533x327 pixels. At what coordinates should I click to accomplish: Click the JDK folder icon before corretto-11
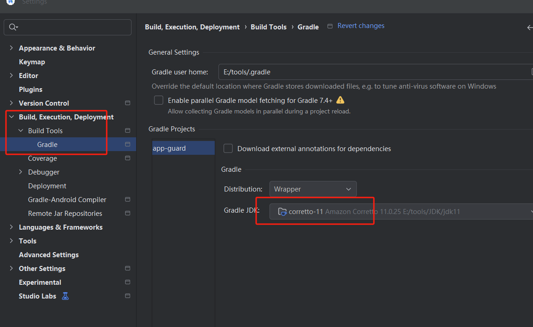tap(282, 212)
